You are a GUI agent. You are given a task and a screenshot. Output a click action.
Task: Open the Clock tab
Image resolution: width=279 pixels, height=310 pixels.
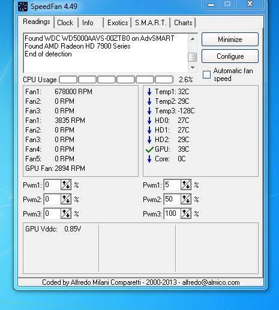tap(65, 23)
